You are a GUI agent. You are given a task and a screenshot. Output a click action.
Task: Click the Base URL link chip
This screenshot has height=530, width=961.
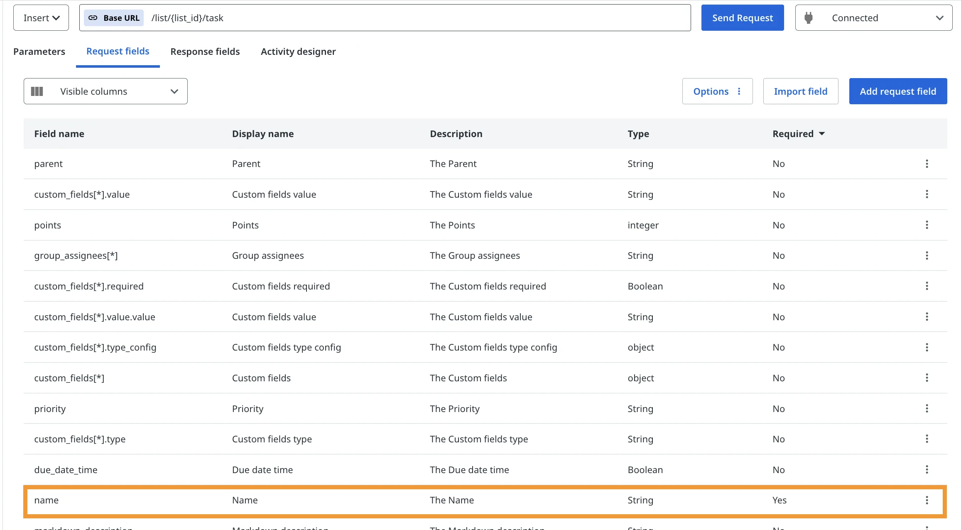[x=114, y=18]
